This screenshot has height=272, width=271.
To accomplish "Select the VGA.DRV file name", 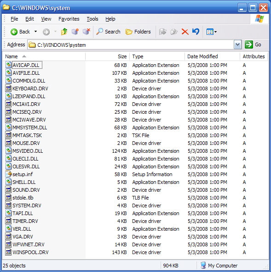I will 23,237.
